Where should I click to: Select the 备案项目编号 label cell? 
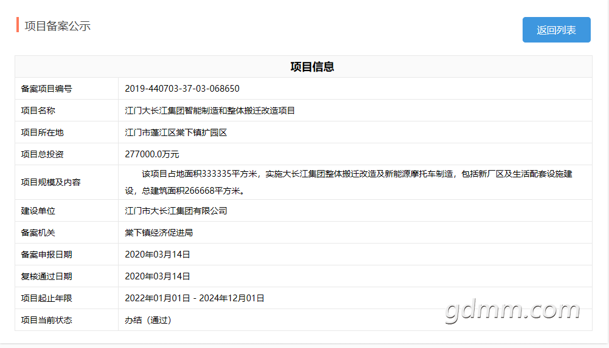[66, 89]
